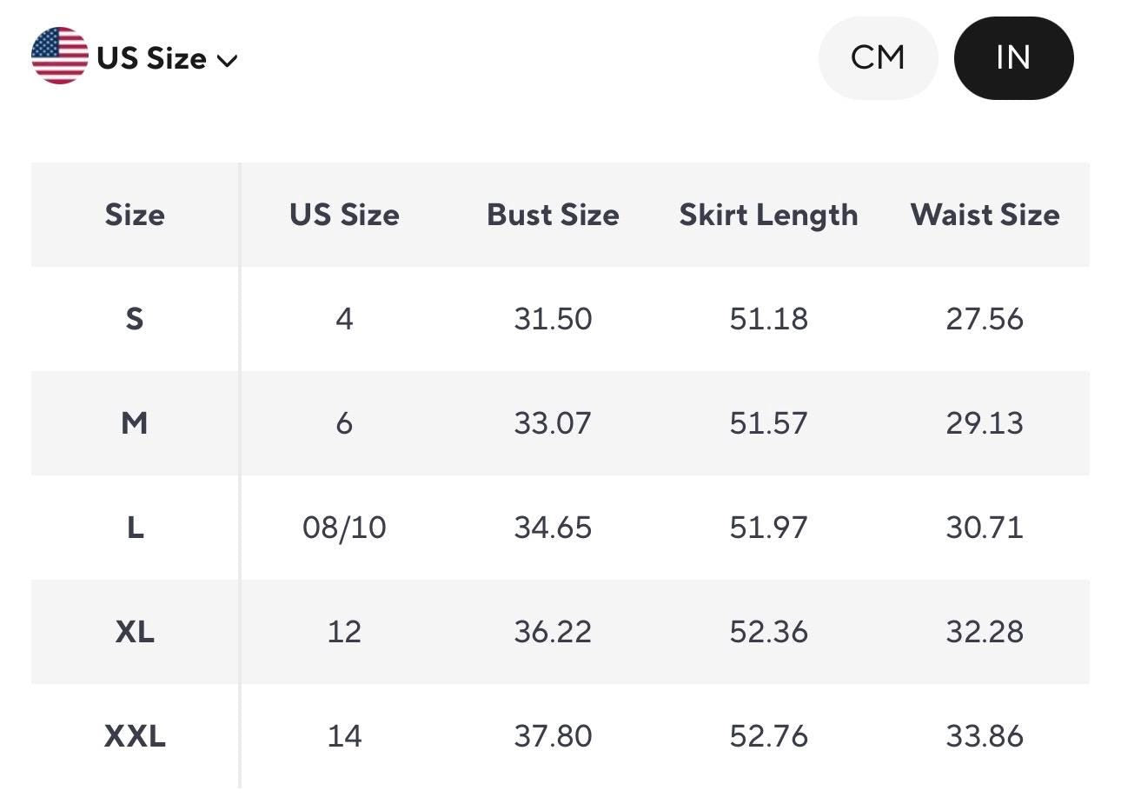The height and width of the screenshot is (797, 1121).
Task: Choose the L size row
Action: point(560,528)
